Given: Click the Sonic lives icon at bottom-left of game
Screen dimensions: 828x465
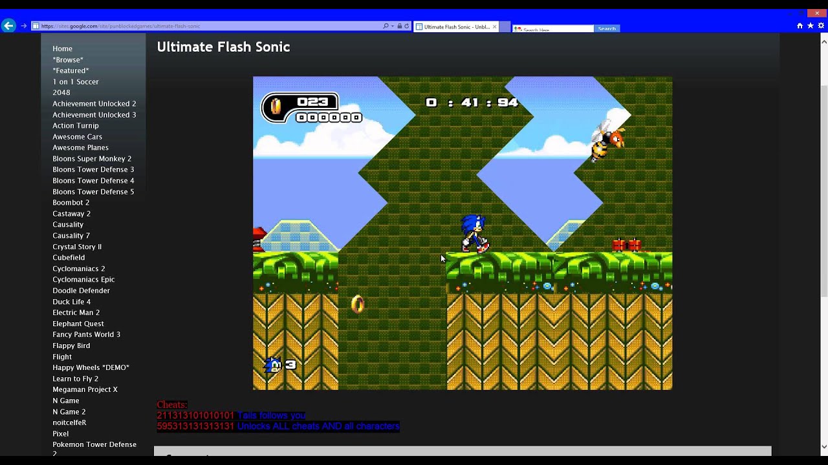Looking at the screenshot, I should (273, 365).
